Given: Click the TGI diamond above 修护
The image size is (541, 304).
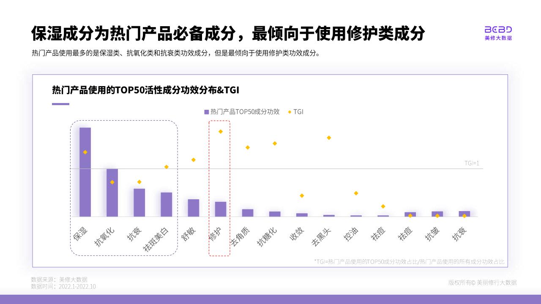Looking at the screenshot, I should (x=220, y=131).
